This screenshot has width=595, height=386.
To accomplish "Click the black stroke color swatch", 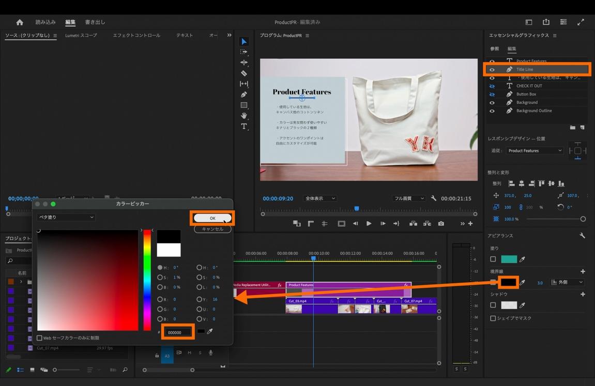I will 508,282.
